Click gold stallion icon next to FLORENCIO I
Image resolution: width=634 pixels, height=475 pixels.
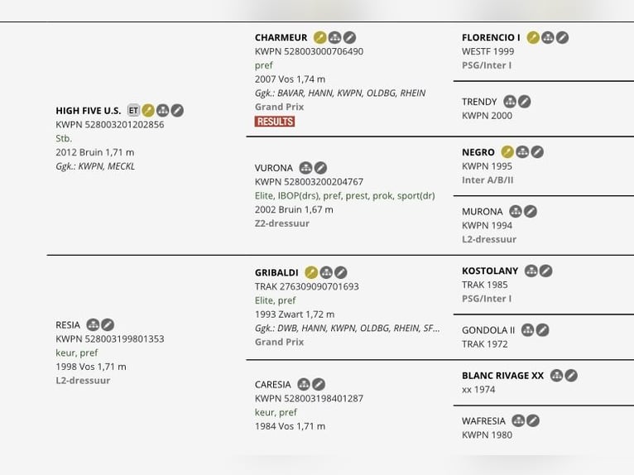[x=533, y=37]
